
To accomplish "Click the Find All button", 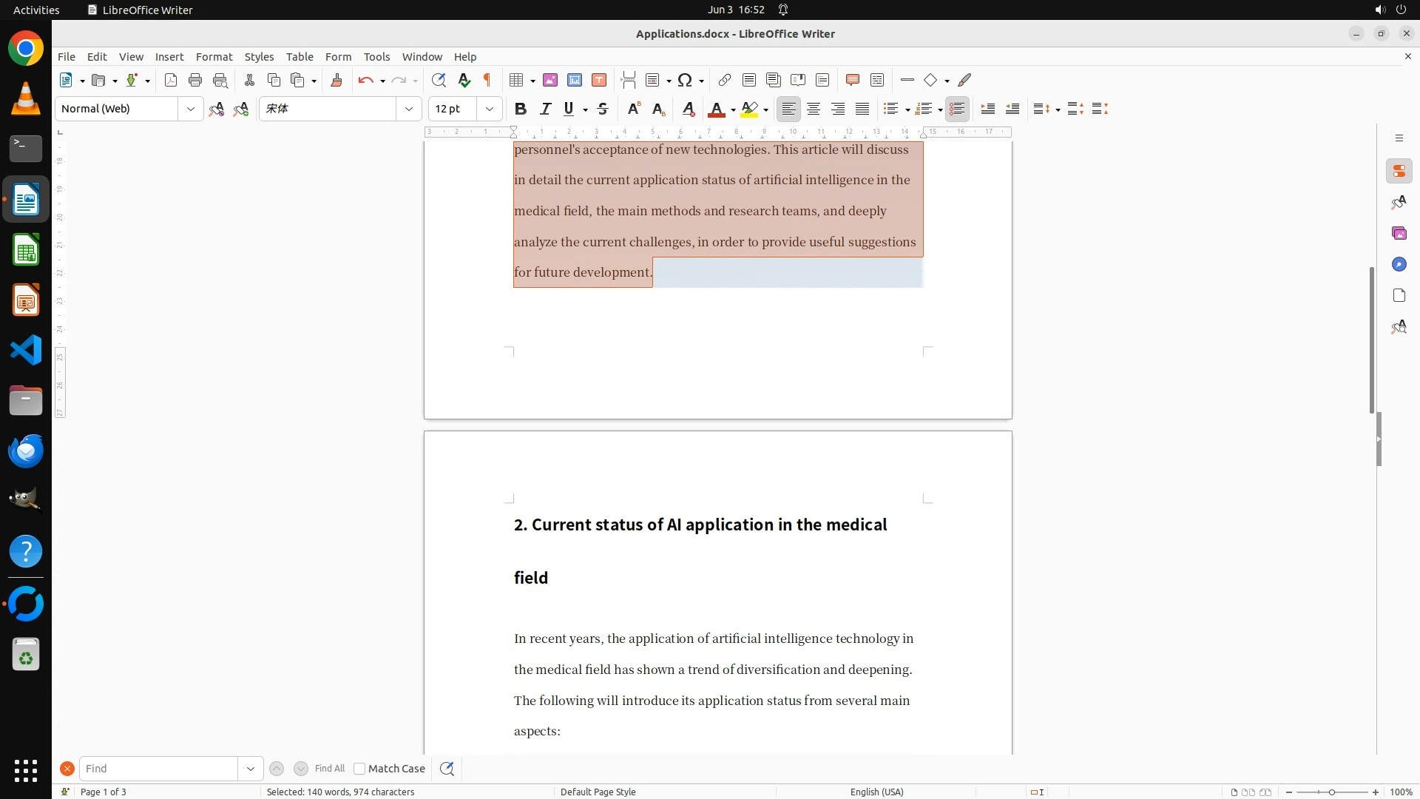I will coord(330,769).
